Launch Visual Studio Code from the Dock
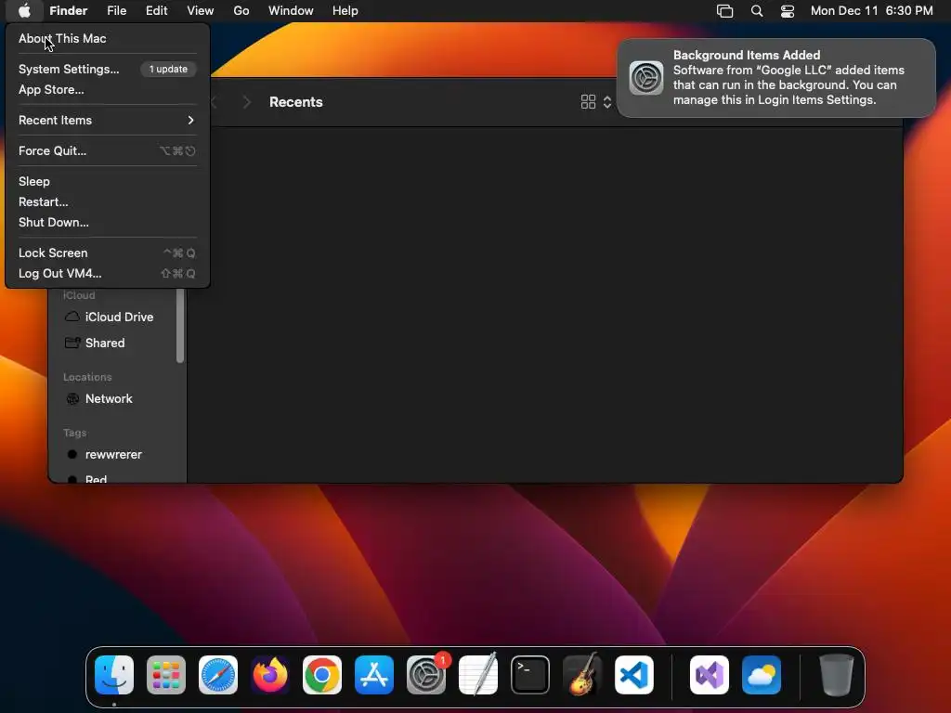Image resolution: width=951 pixels, height=713 pixels. tap(634, 675)
